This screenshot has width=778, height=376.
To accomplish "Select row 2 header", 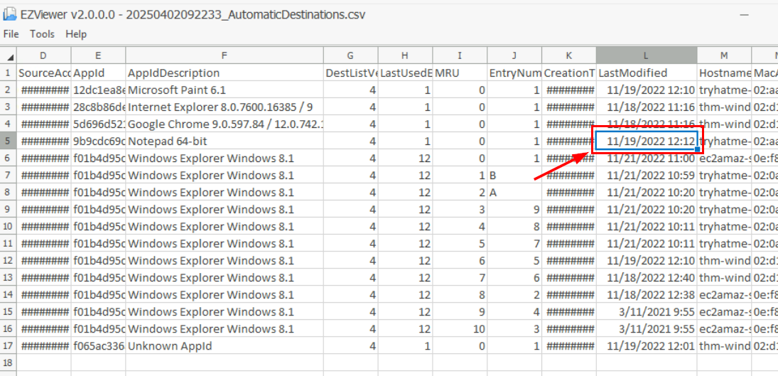I will 9,90.
